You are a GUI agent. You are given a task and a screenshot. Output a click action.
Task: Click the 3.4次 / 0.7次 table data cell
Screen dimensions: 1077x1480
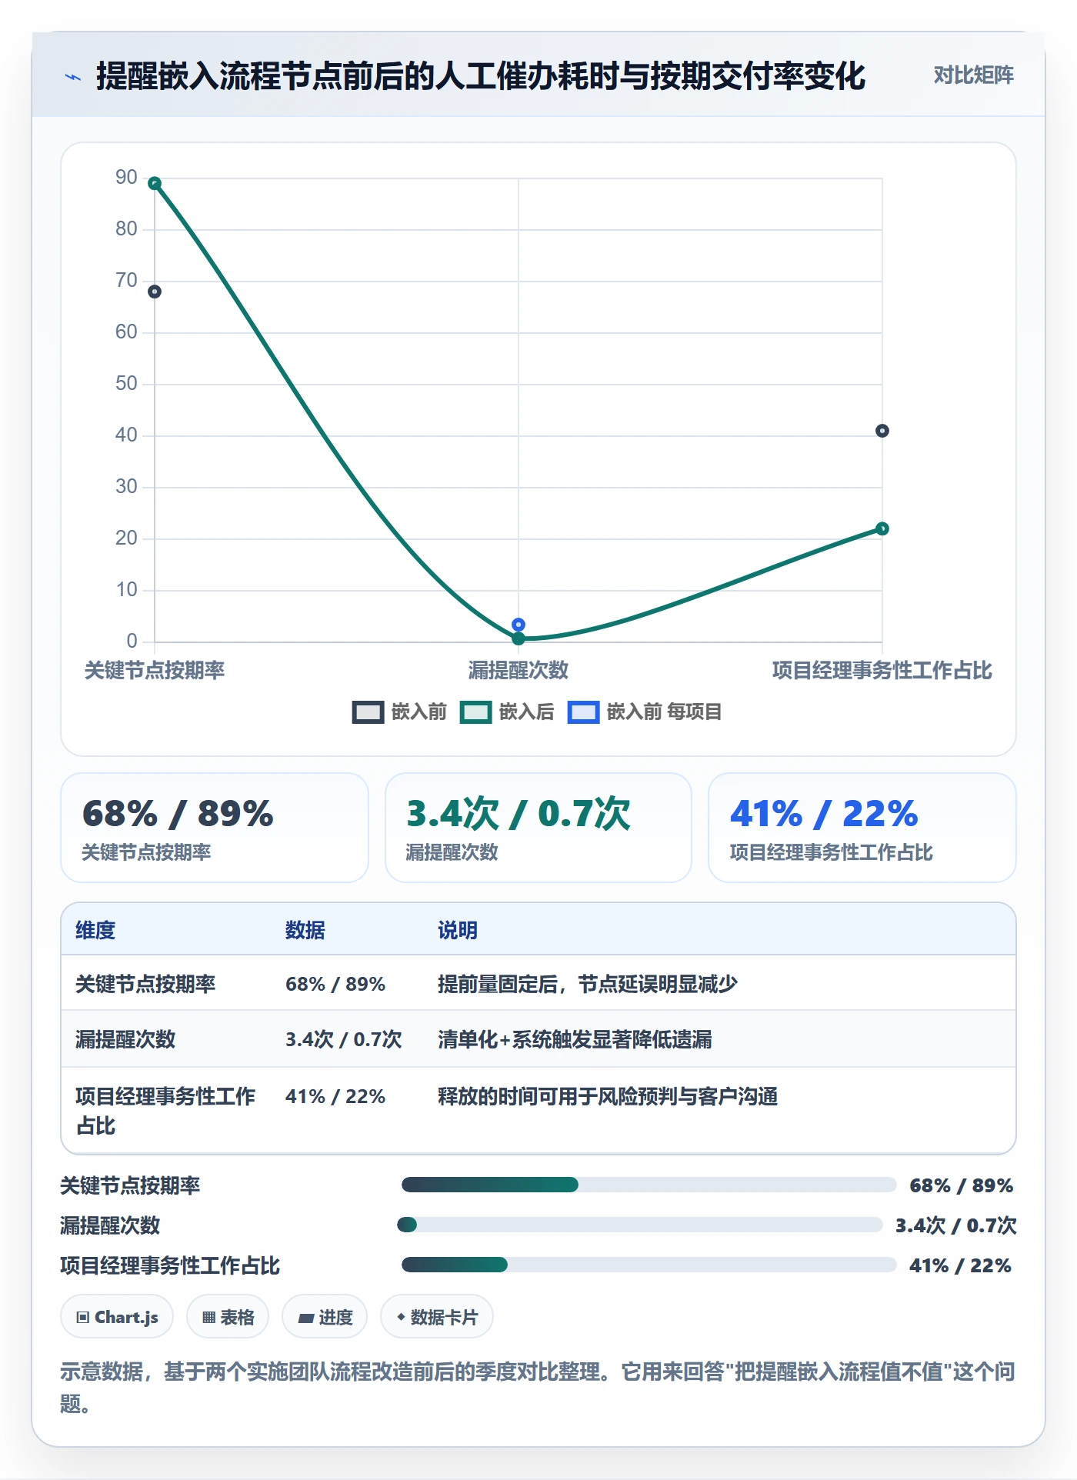click(x=344, y=1039)
